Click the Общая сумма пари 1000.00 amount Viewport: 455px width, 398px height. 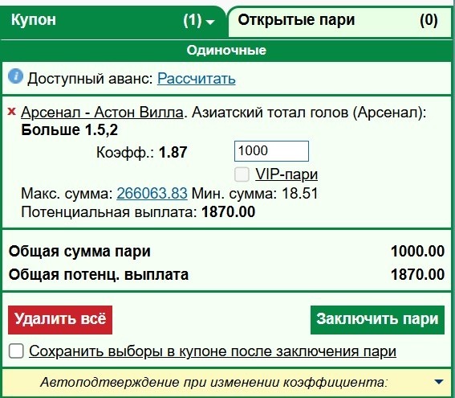pos(417,251)
